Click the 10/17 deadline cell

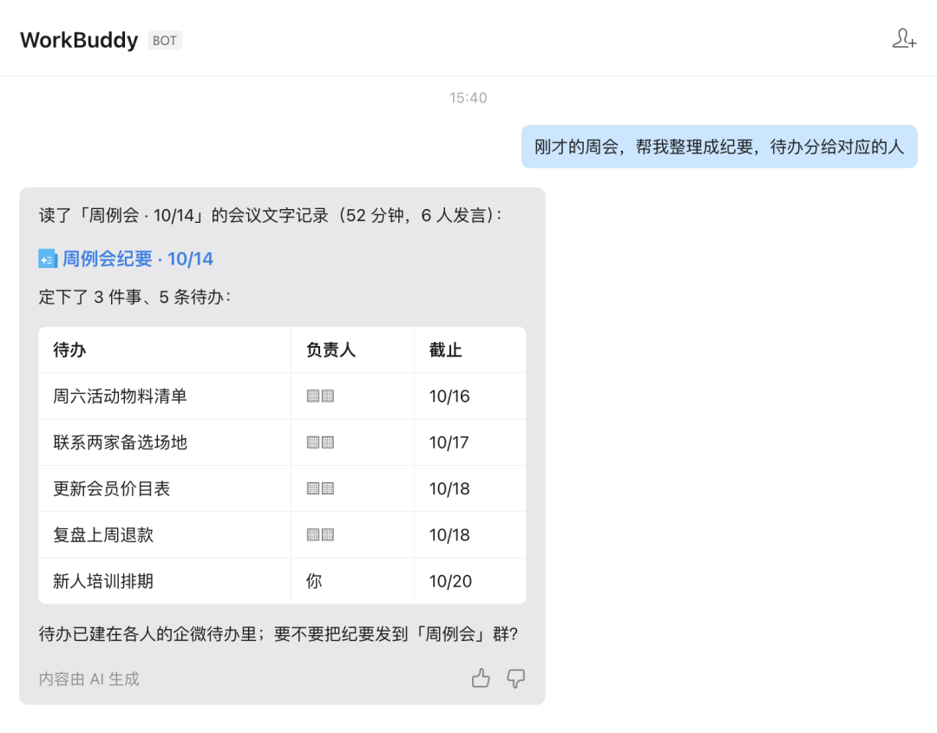coord(469,442)
